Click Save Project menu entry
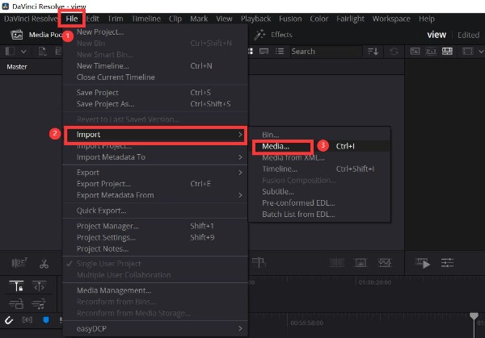The width and height of the screenshot is (485, 338). point(155,93)
